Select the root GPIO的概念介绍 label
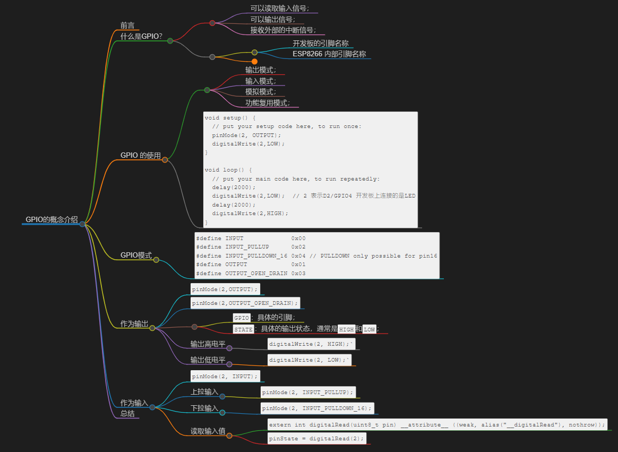The image size is (618, 452). 51,220
